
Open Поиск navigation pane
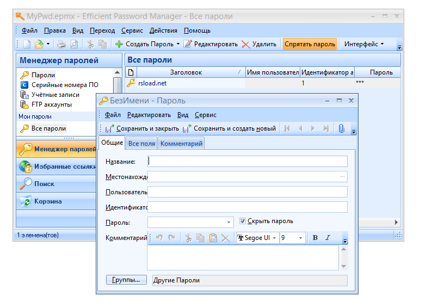coord(57,184)
